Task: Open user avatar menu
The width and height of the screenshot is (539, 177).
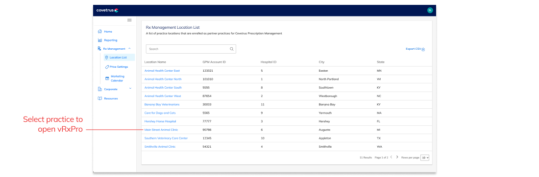Action: pos(430,10)
